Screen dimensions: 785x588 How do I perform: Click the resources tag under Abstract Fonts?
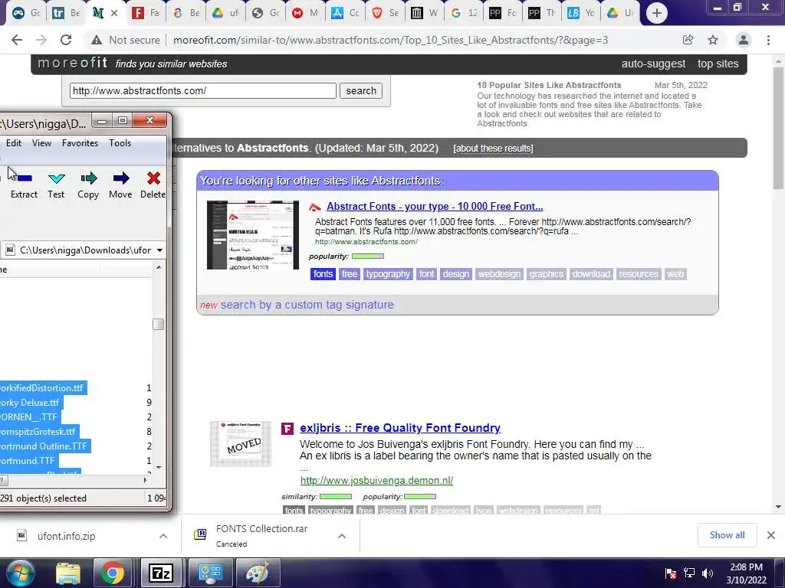pos(639,274)
